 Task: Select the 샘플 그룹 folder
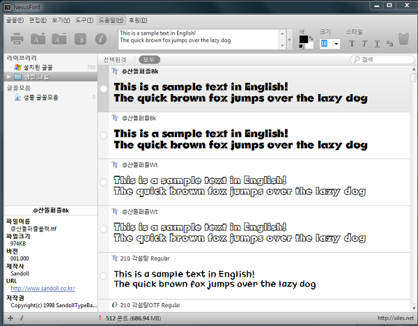click(x=51, y=77)
